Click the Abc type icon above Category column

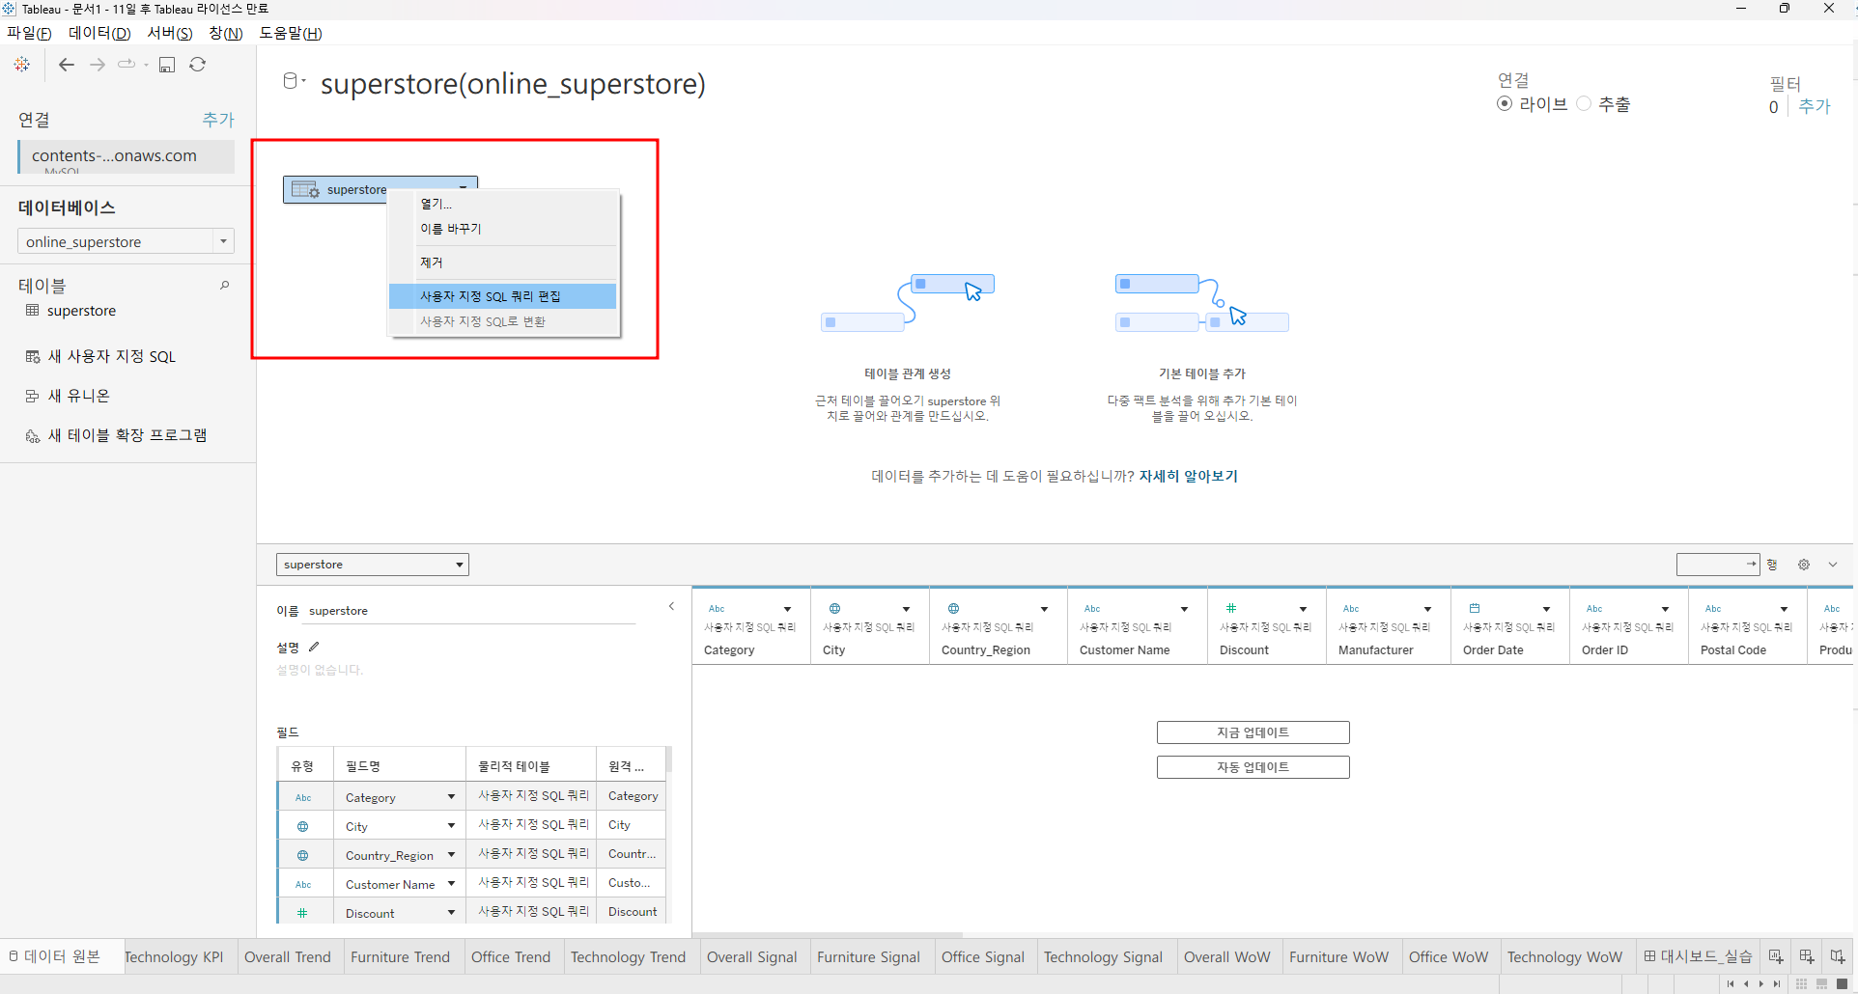(x=717, y=609)
